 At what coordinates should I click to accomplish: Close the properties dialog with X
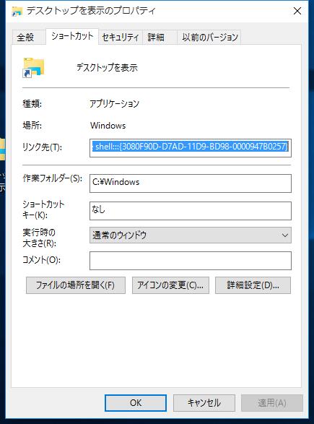point(297,11)
